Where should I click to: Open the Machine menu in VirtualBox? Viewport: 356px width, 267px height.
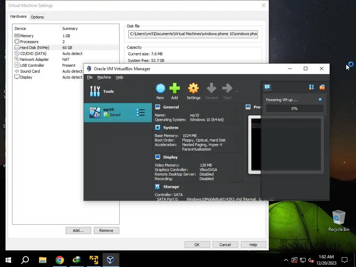pos(104,77)
